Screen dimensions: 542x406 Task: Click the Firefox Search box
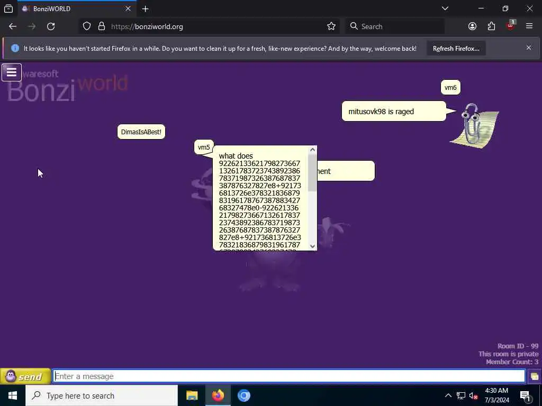tap(395, 26)
